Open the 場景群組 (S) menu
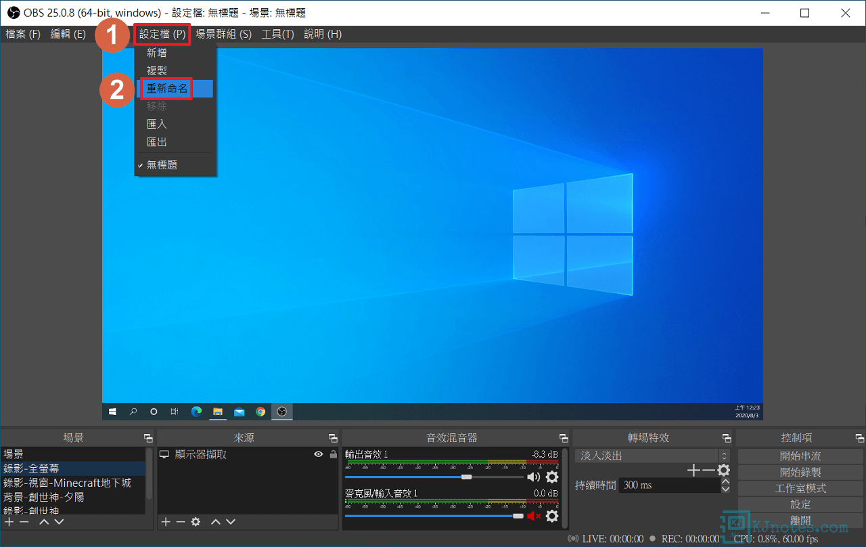 (x=223, y=34)
